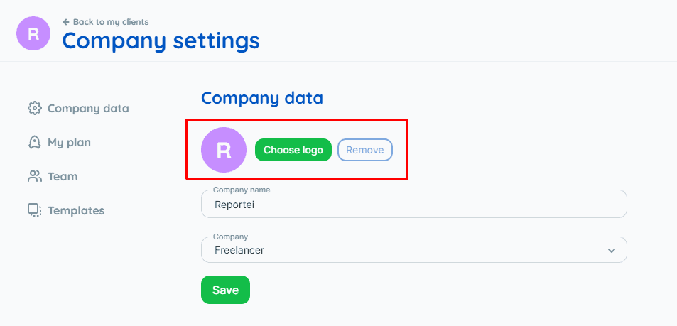Click the Company settings page title

161,41
